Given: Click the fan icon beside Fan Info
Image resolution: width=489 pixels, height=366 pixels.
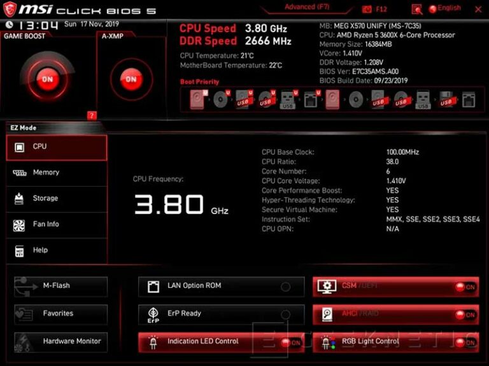Looking at the screenshot, I should pos(19,225).
